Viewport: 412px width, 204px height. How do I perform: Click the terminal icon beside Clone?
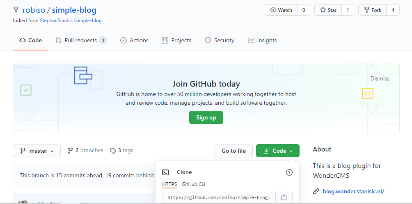(x=165, y=172)
